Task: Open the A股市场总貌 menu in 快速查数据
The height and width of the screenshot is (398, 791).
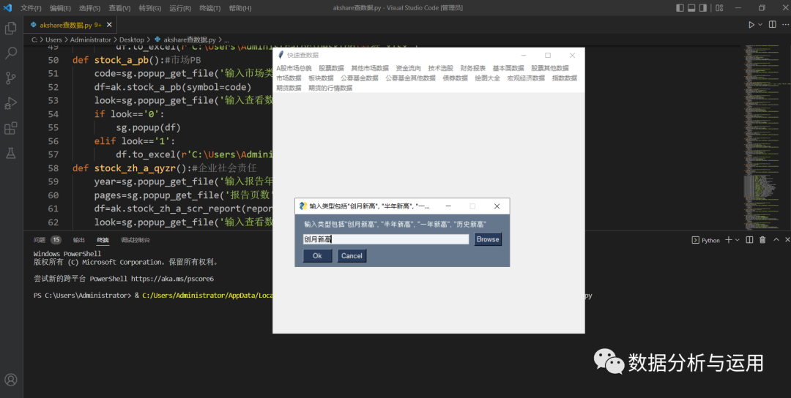Action: pyautogui.click(x=294, y=68)
